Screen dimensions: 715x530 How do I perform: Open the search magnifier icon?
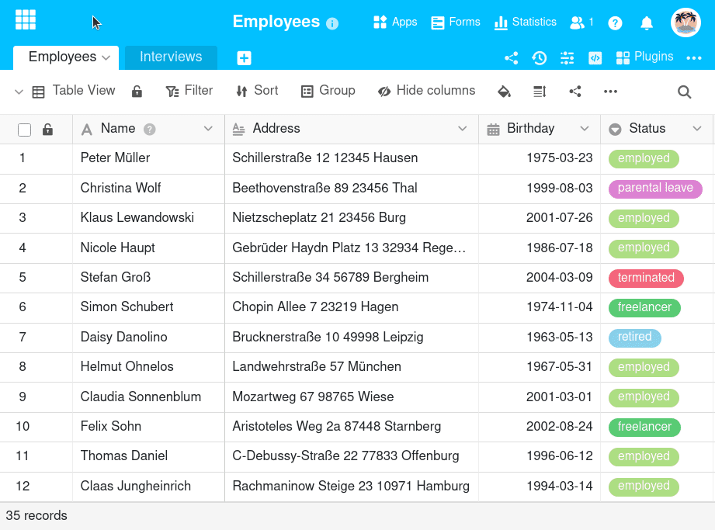tap(684, 92)
